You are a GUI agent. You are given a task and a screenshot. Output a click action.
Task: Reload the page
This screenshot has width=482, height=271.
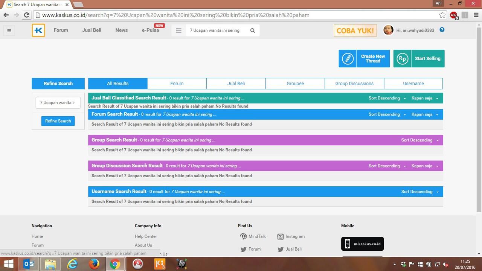click(26, 15)
